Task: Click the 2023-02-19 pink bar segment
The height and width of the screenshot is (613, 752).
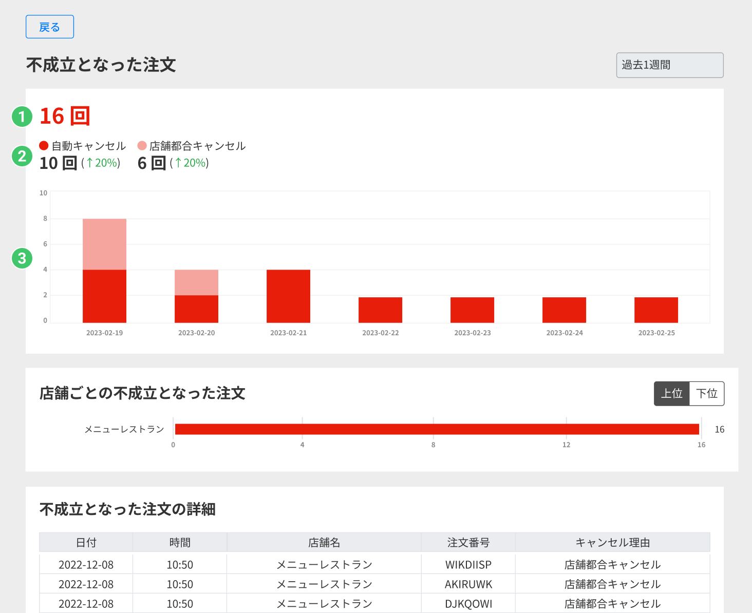Action: coord(104,244)
